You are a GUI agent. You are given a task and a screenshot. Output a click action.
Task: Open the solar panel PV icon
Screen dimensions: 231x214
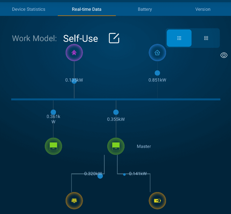point(74,201)
